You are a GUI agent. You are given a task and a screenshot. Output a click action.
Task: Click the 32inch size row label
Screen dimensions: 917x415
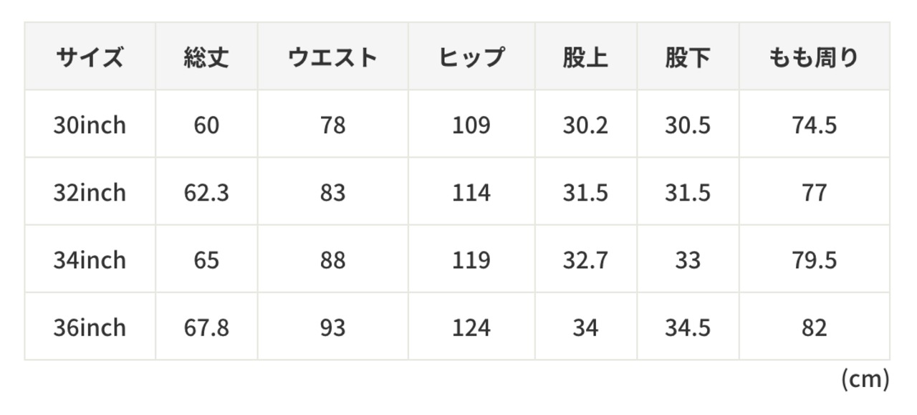click(90, 193)
